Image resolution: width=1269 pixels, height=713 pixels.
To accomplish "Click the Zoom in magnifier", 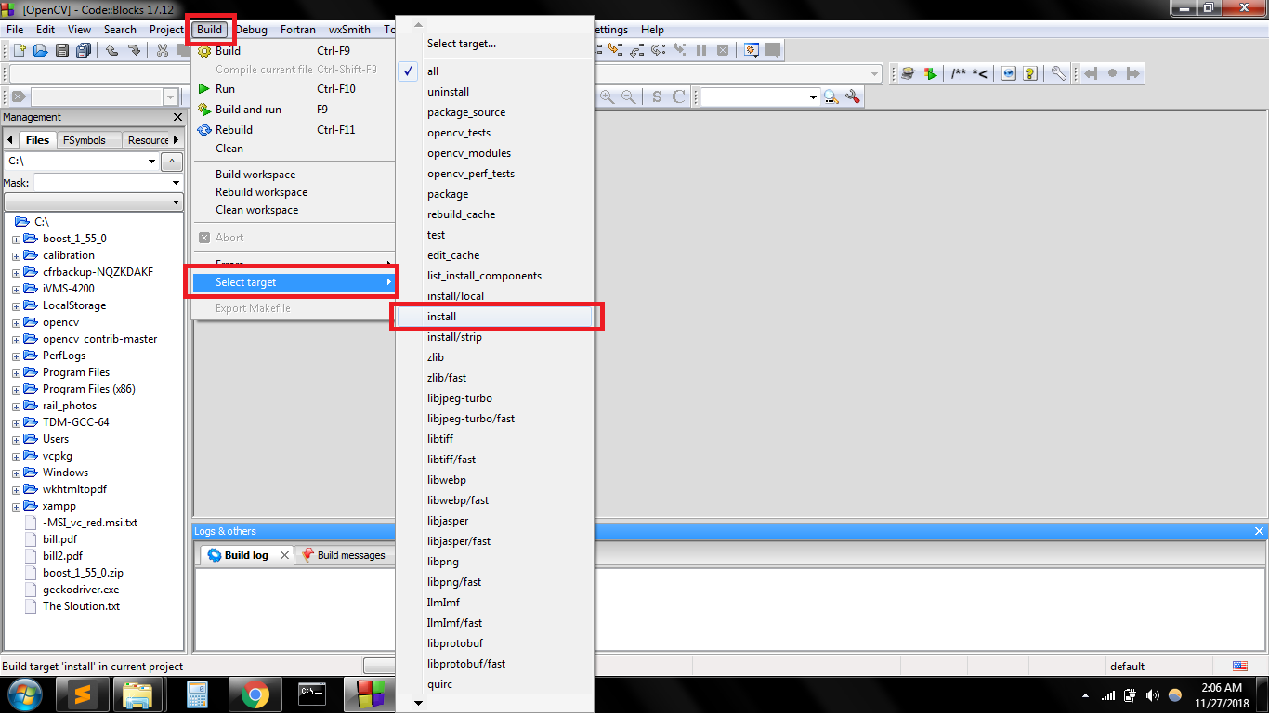I will pyautogui.click(x=607, y=97).
